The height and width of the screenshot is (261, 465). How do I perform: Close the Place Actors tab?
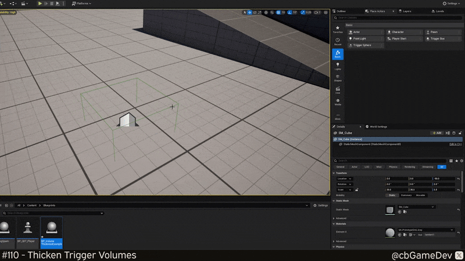pos(394,11)
